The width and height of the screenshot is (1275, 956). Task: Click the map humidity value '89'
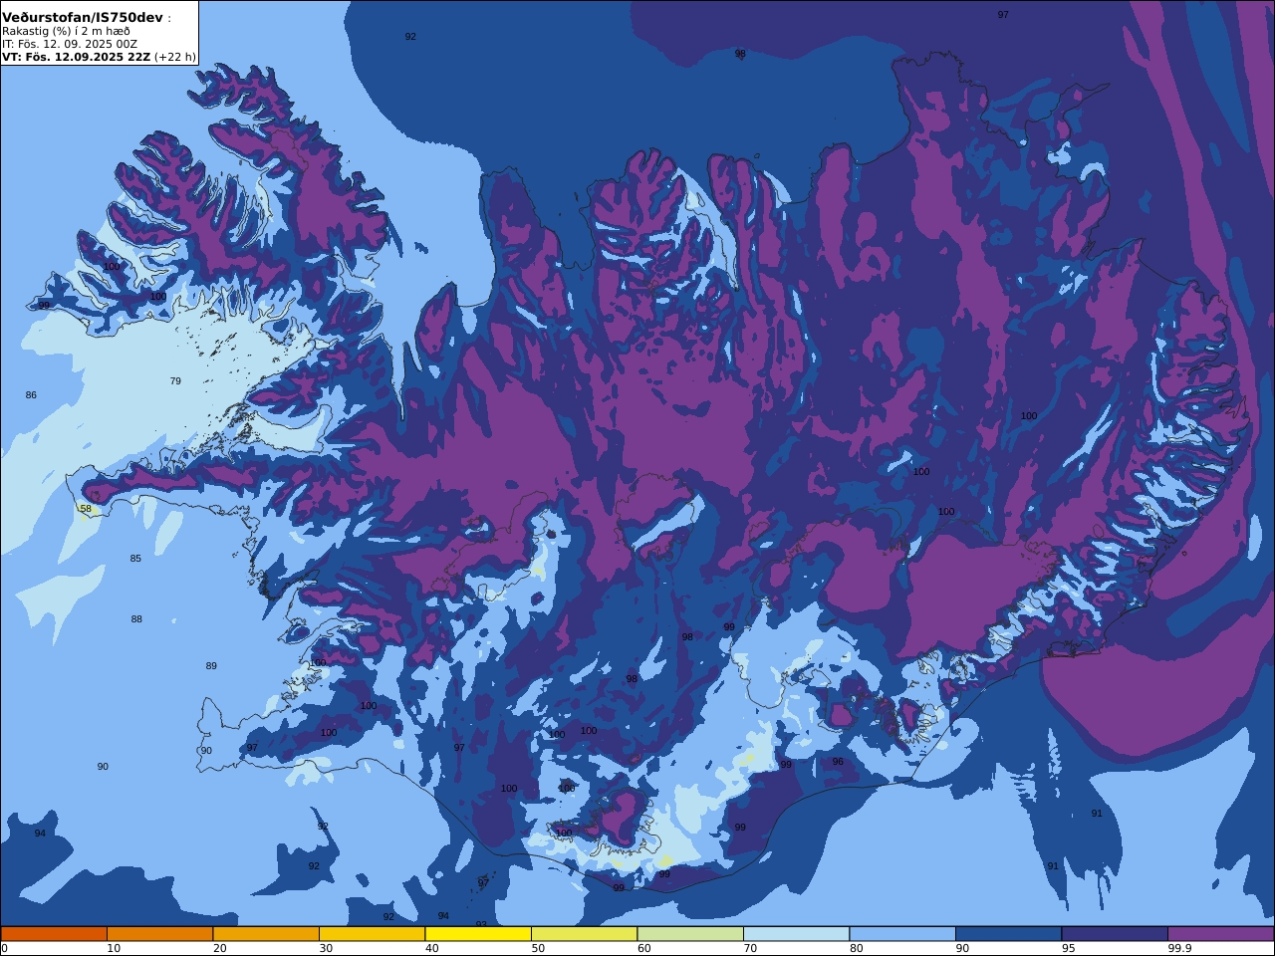(211, 666)
